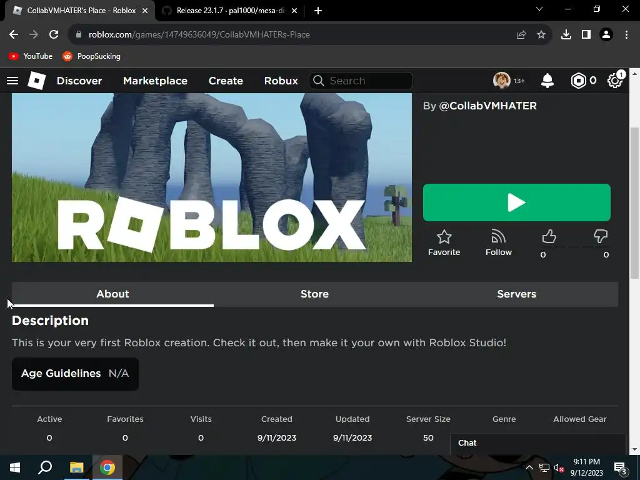Click the search magnifier icon in Roblox
Screen dimensions: 640x480
318,81
